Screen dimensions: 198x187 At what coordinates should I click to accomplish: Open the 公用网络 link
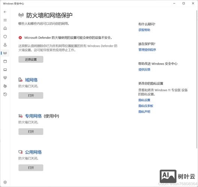[x=33, y=152]
